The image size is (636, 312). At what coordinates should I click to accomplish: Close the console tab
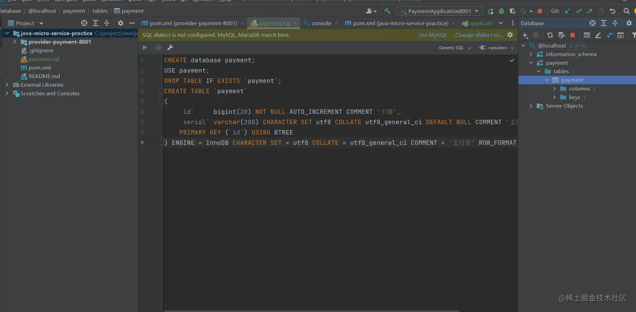(x=336, y=23)
